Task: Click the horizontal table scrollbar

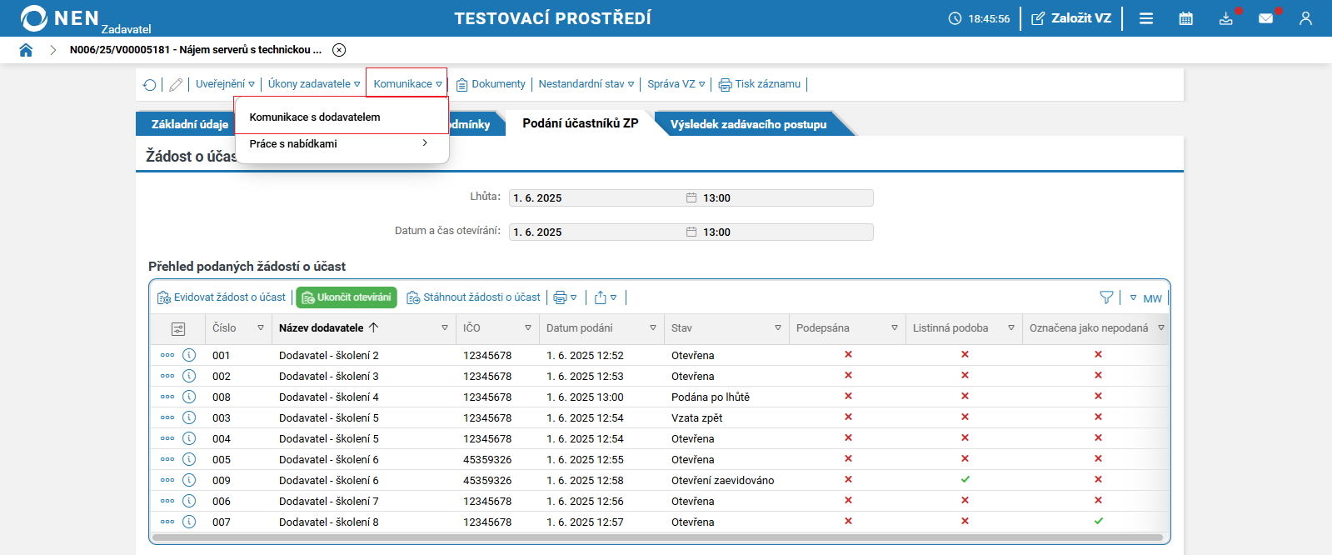Action: pos(658,538)
